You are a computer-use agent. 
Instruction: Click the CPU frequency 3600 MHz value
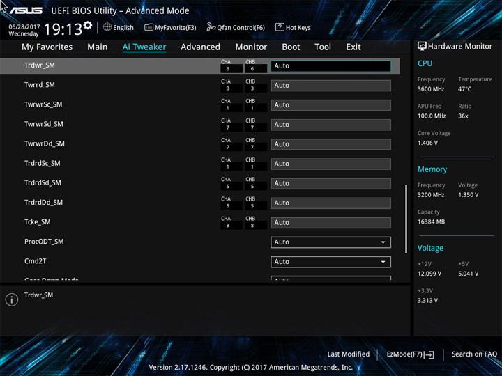coord(431,89)
